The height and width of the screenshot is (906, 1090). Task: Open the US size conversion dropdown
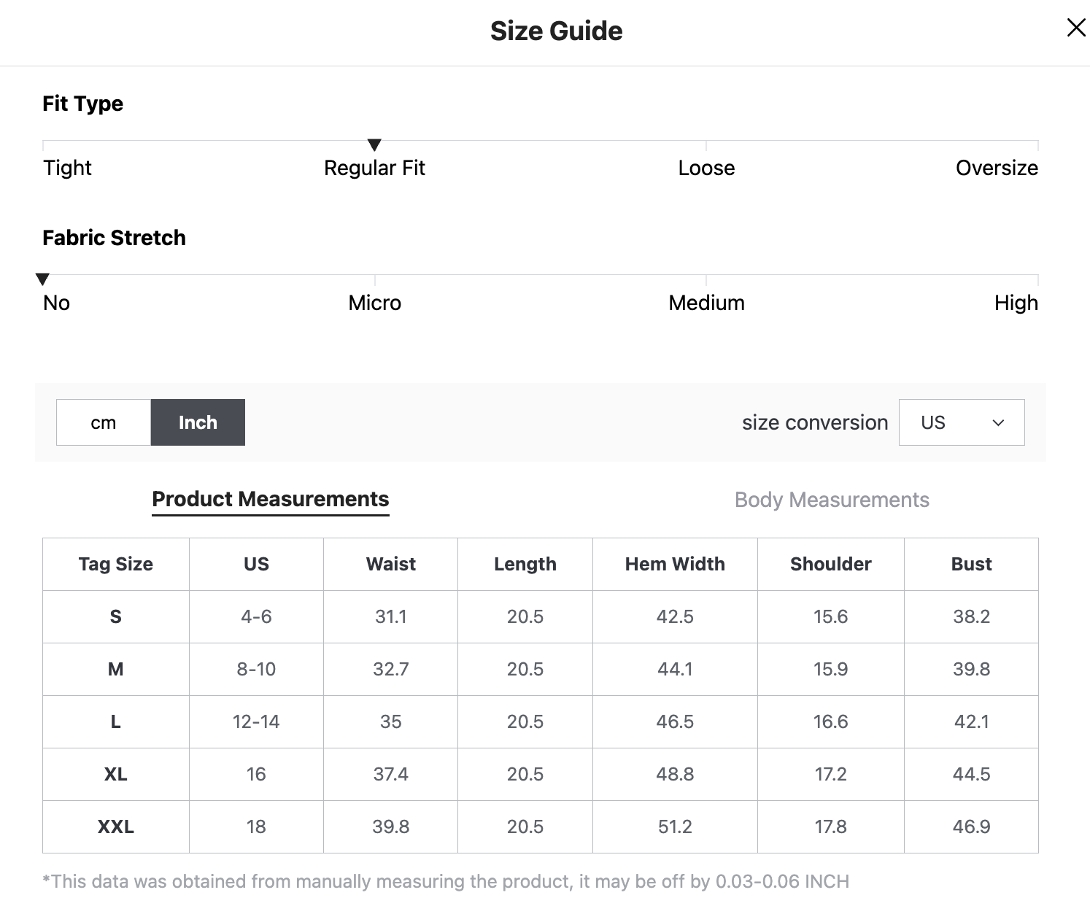pyautogui.click(x=961, y=422)
